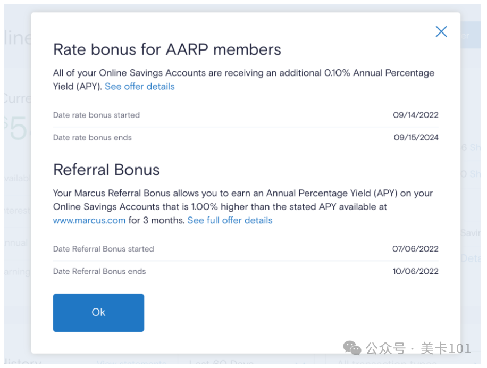Click the 09/14/2022 date value

point(416,115)
